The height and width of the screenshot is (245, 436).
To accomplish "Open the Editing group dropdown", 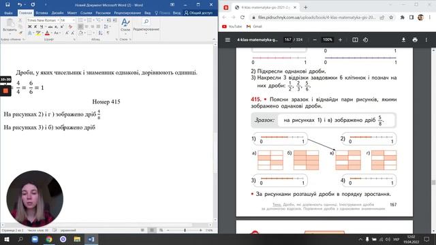I will point(146,26).
